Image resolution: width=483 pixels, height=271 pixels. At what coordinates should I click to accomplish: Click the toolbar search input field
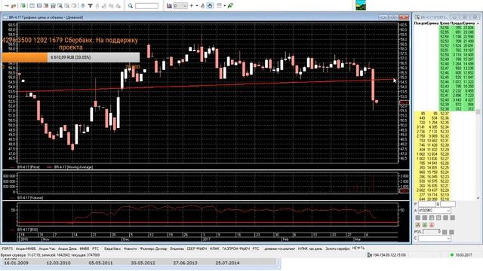coord(146,6)
